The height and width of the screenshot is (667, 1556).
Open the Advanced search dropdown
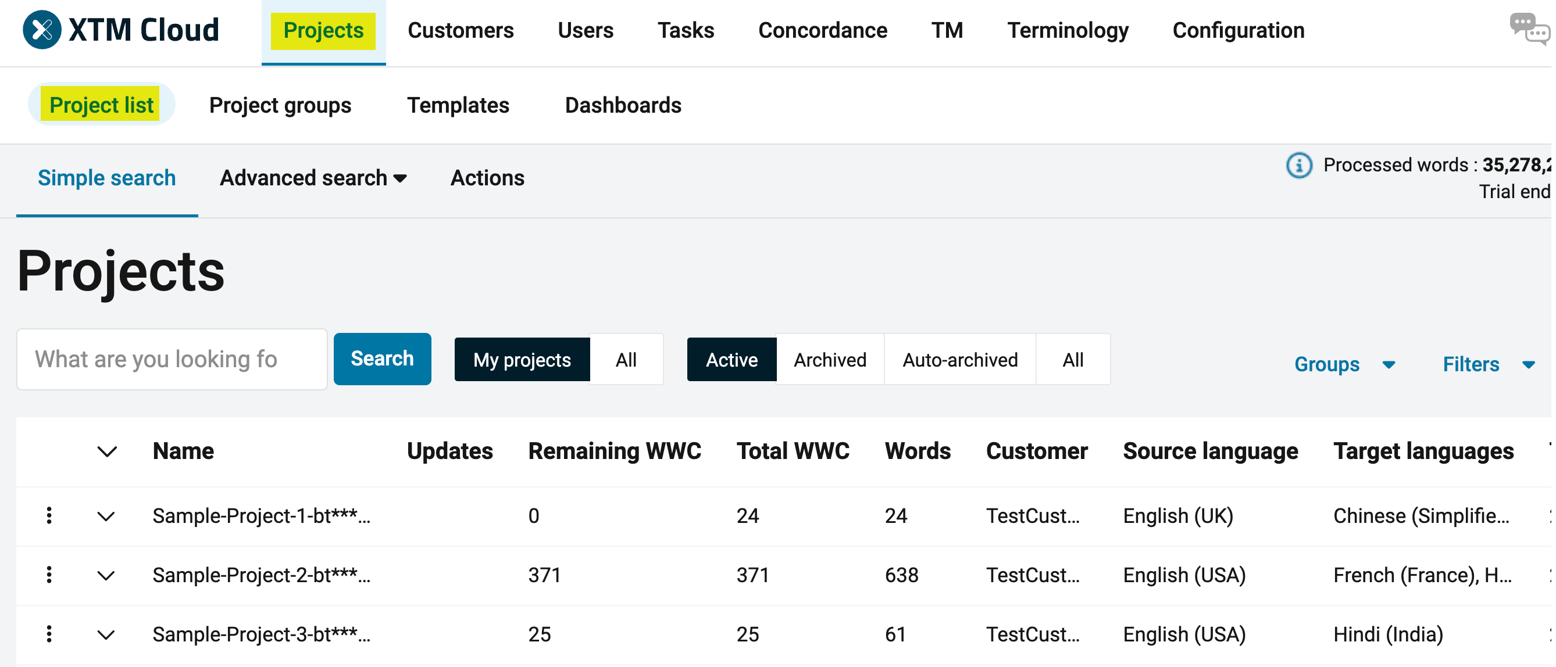[x=313, y=178]
